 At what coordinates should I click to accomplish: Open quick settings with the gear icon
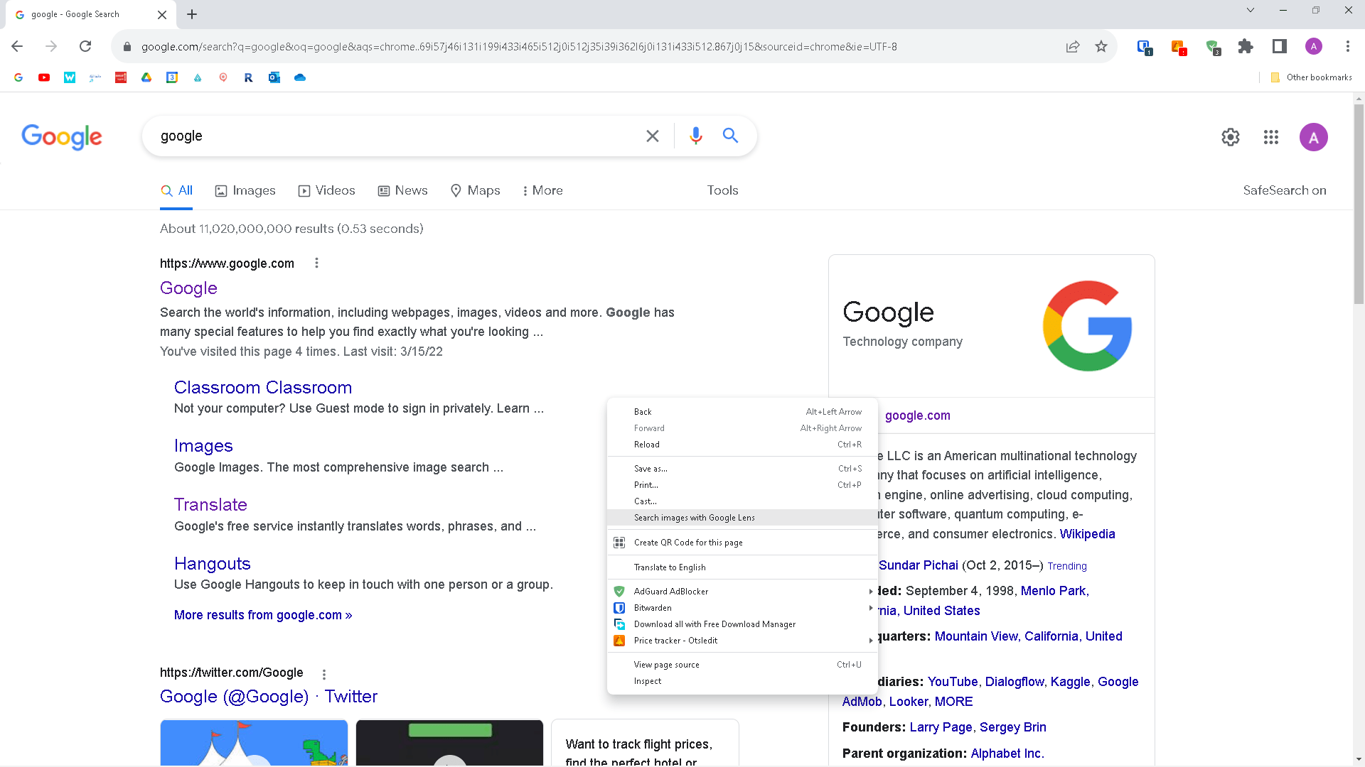click(1231, 137)
